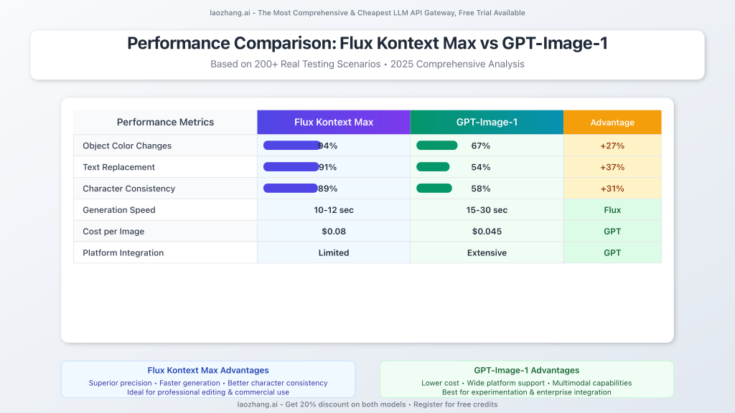Image resolution: width=735 pixels, height=413 pixels.
Task: Click the +37% advantage cell
Action: pyautogui.click(x=612, y=167)
